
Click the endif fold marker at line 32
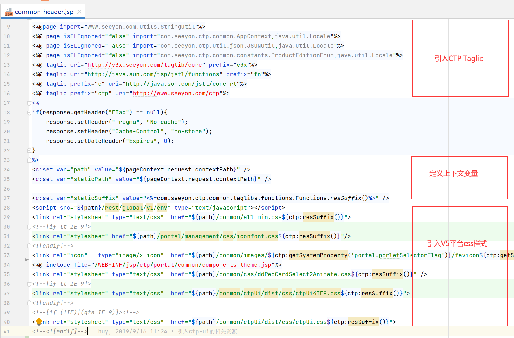pos(29,246)
